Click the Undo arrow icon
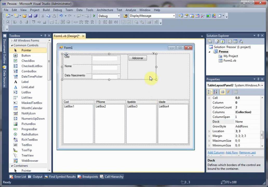The height and width of the screenshot is (187, 268). coord(61,16)
